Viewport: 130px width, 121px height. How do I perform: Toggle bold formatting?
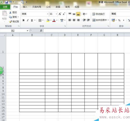pos(23,20)
